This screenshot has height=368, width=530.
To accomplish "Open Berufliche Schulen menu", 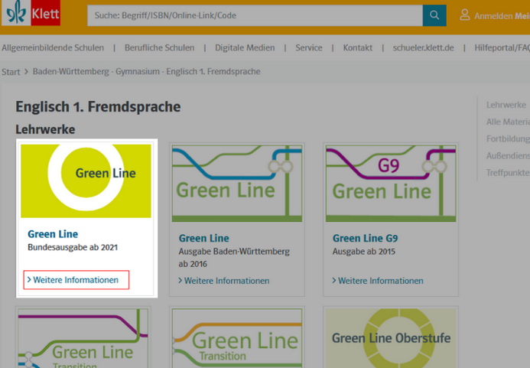I will (x=159, y=47).
